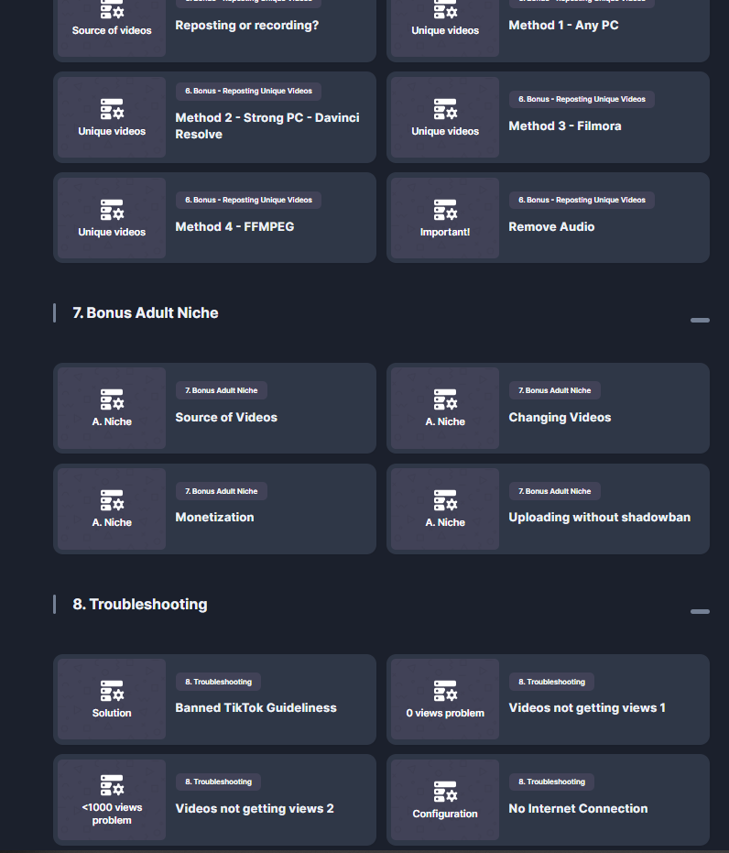Click Configuration icon for No Internet Connection
This screenshot has height=853, width=729.
445,792
